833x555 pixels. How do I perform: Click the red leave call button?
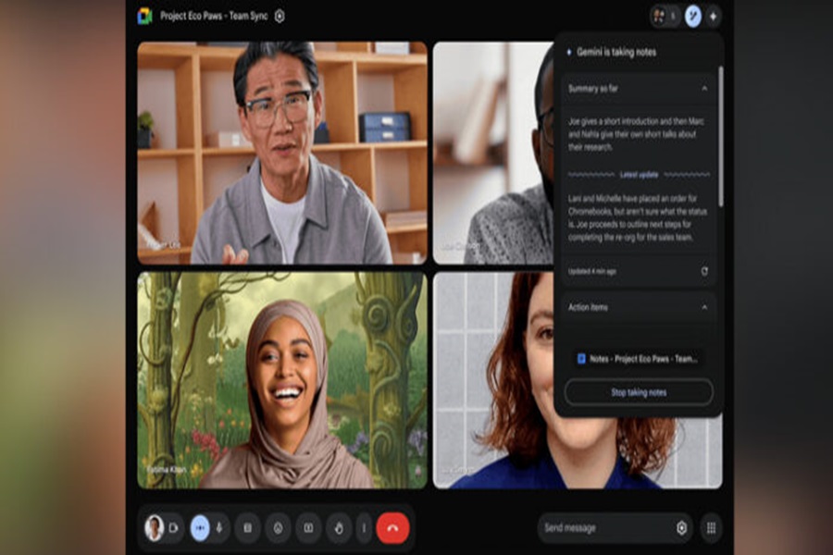coord(393,527)
